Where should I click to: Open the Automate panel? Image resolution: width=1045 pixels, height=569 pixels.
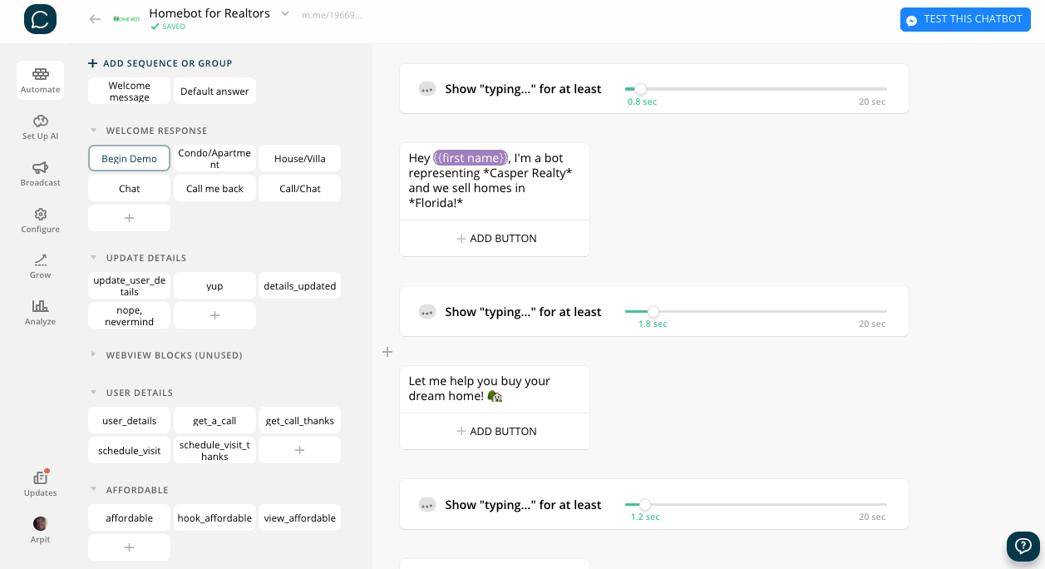(40, 80)
